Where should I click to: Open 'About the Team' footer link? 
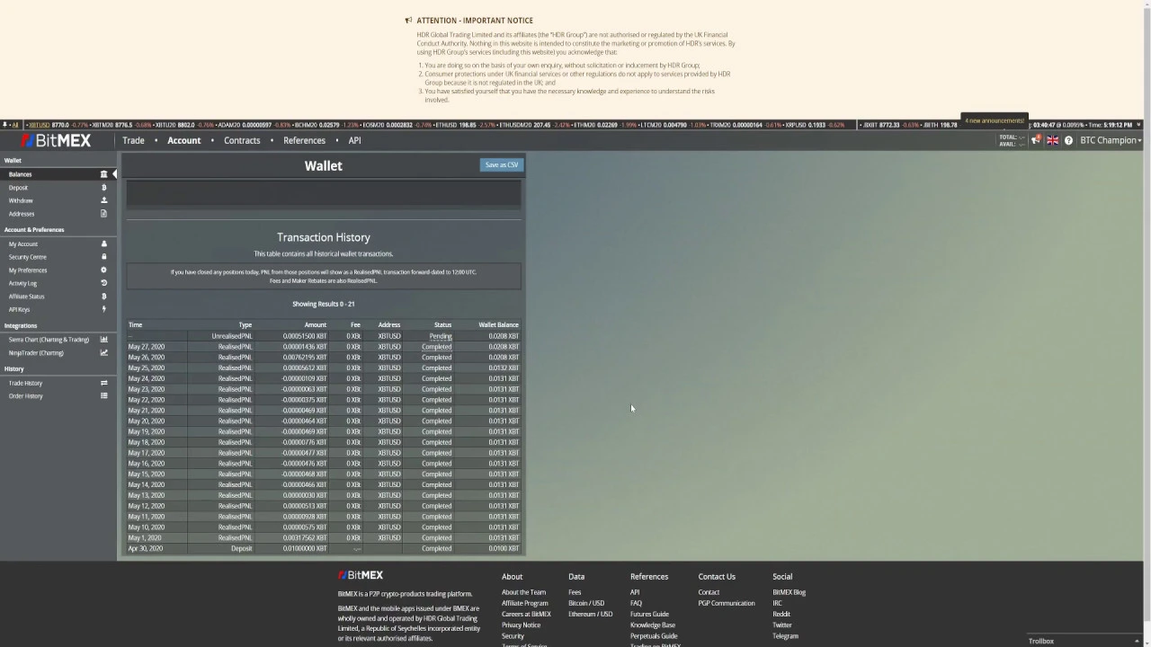[x=523, y=592]
